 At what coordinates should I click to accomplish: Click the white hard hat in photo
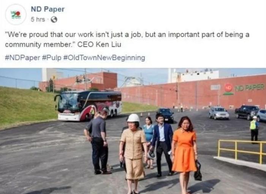click(x=133, y=118)
